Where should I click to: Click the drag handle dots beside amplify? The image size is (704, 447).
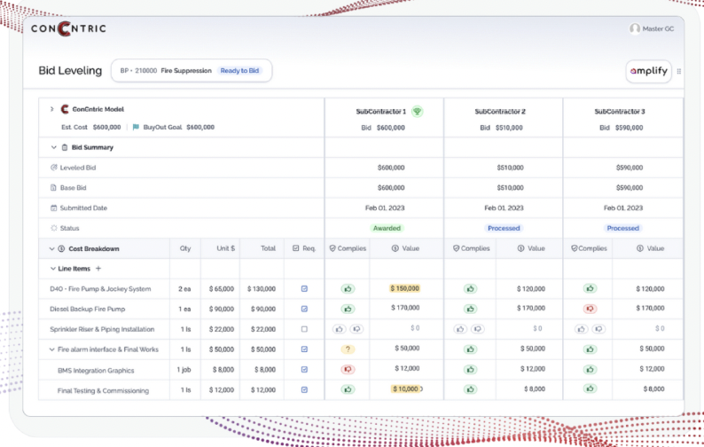point(679,72)
